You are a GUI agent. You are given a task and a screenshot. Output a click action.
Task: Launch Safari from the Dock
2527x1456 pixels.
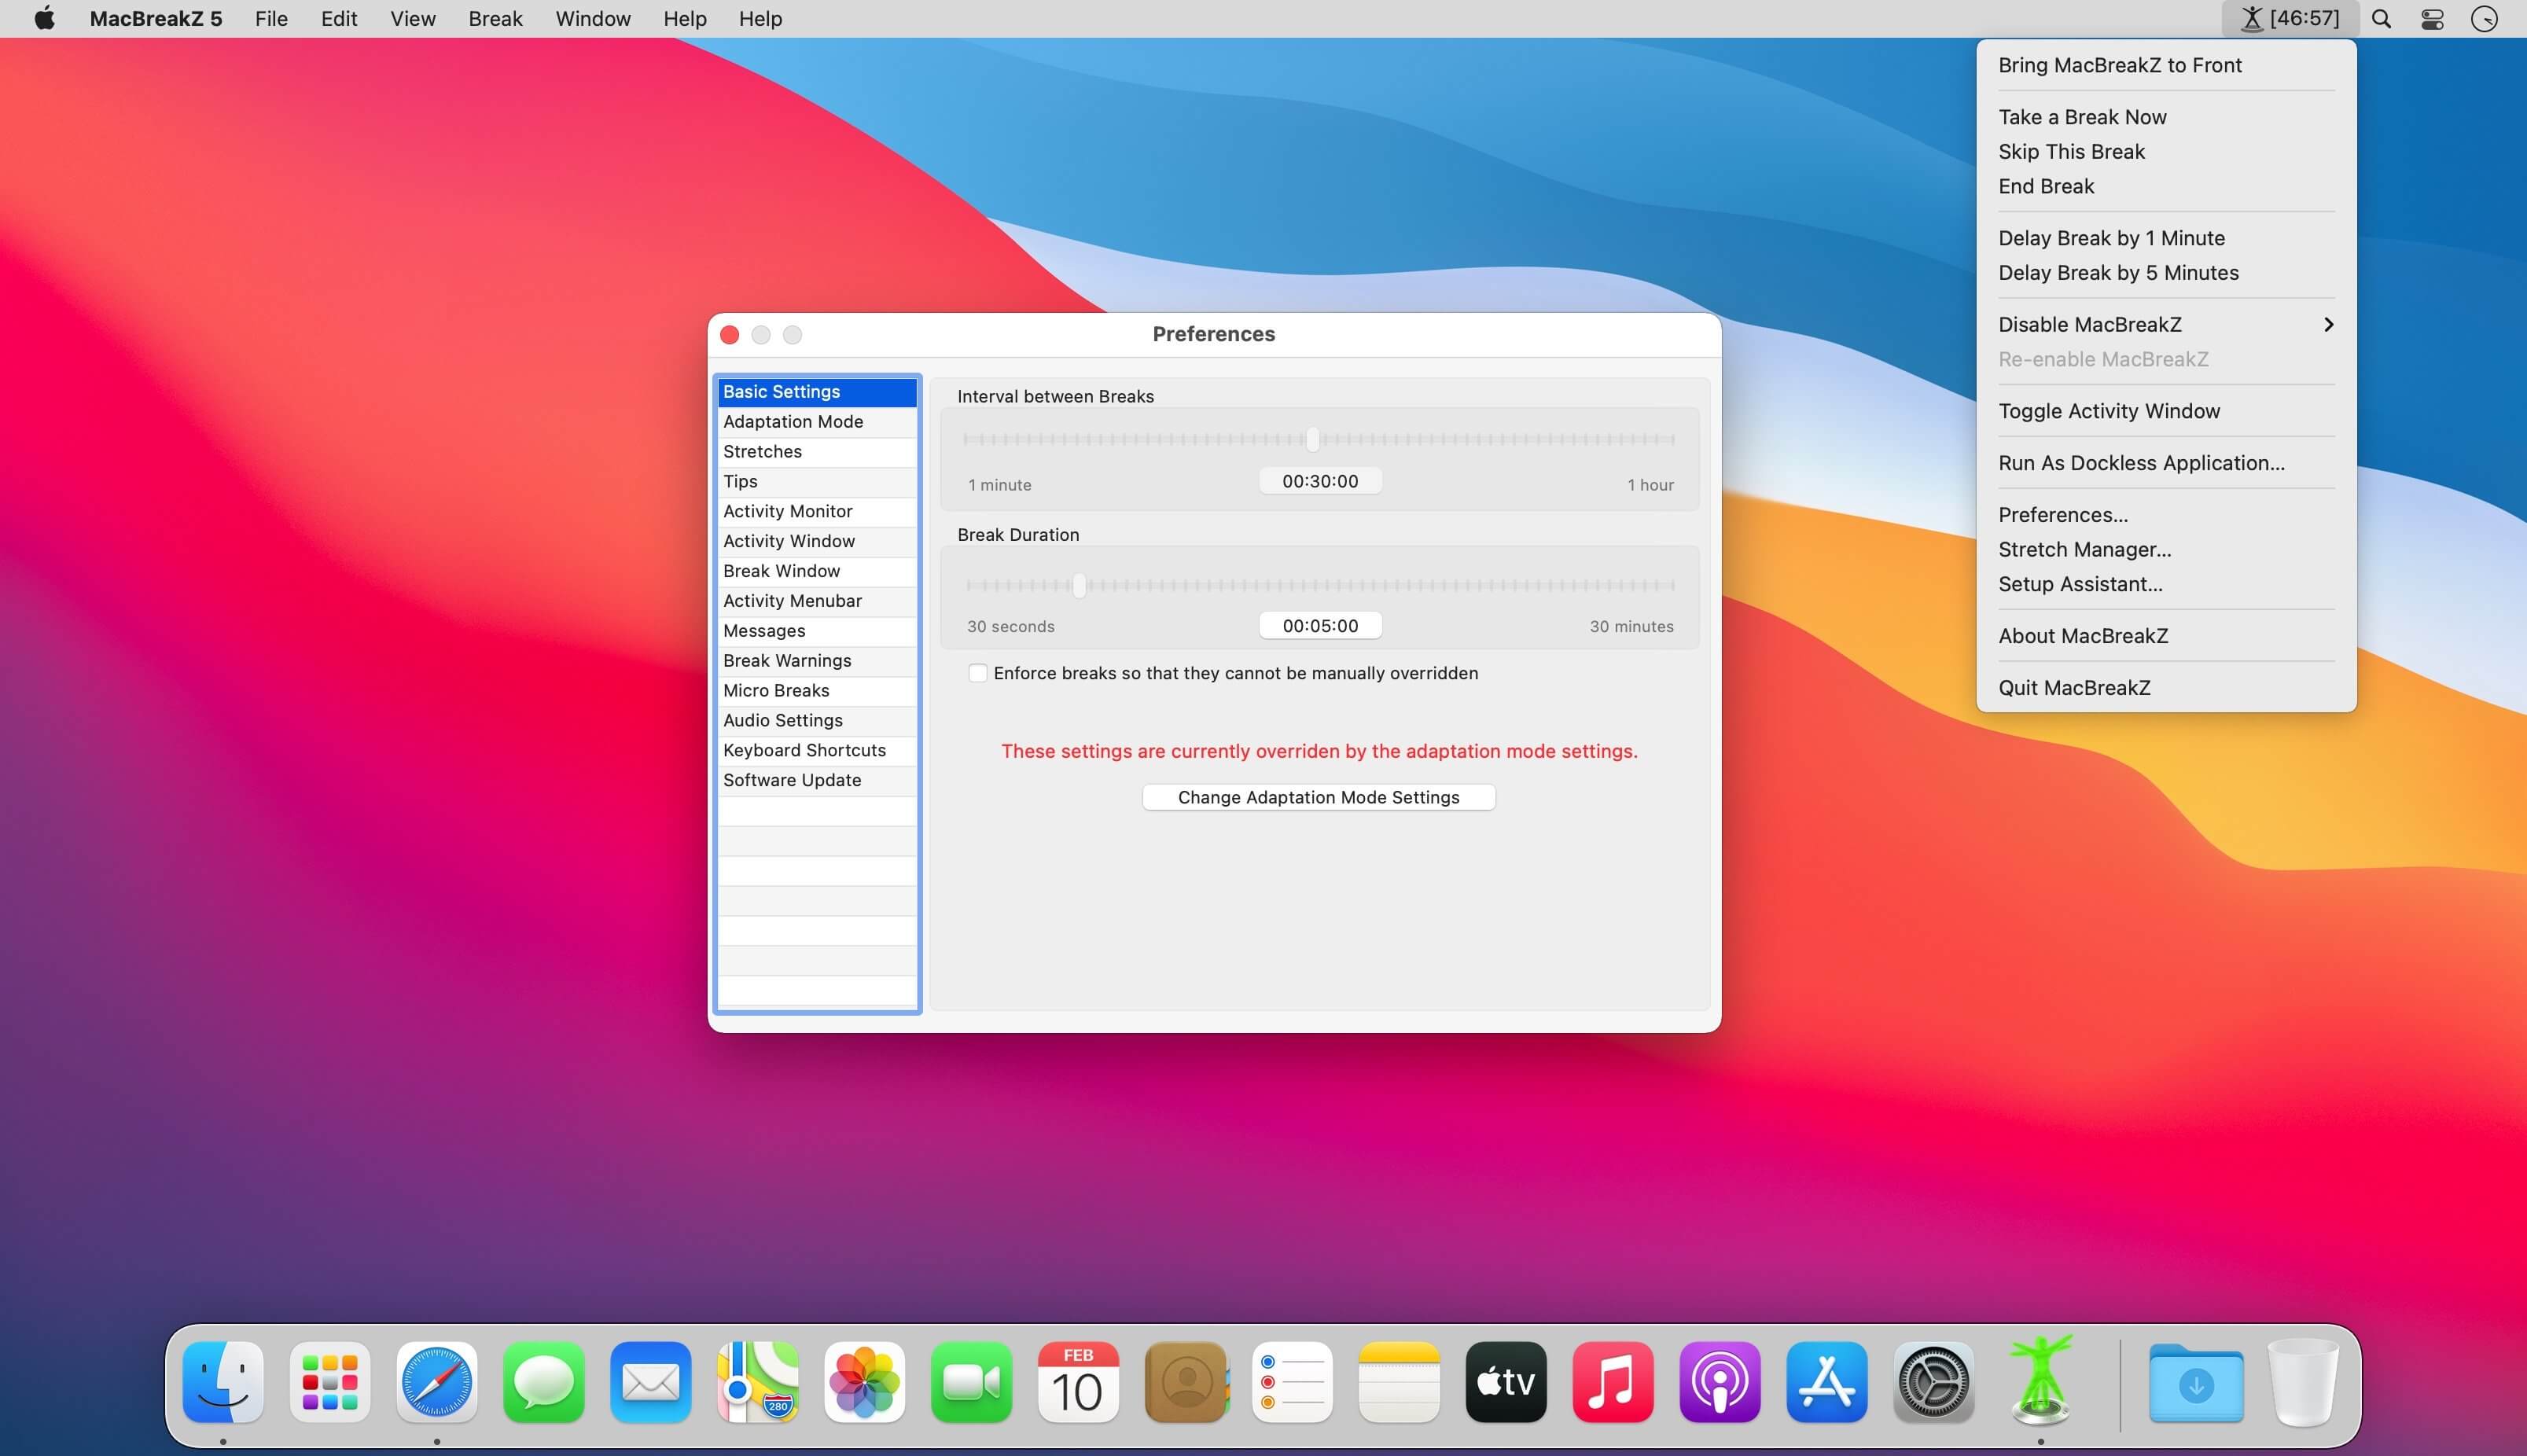pos(437,1382)
